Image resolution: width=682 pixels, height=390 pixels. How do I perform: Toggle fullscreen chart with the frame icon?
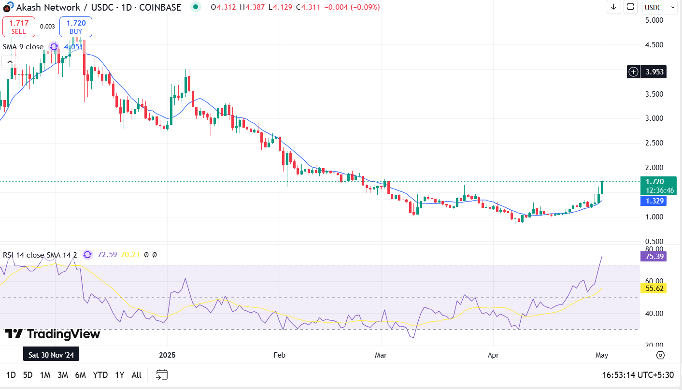point(631,7)
